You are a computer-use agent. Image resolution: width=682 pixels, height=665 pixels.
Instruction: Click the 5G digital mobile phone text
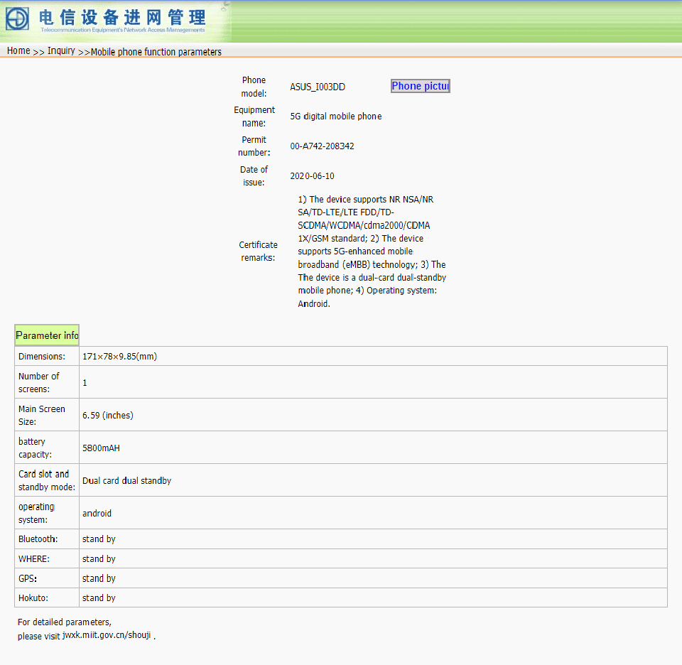point(336,117)
